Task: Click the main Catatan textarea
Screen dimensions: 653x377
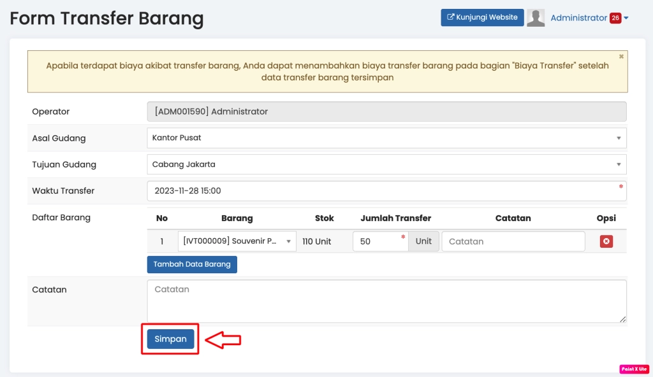Action: click(x=386, y=301)
